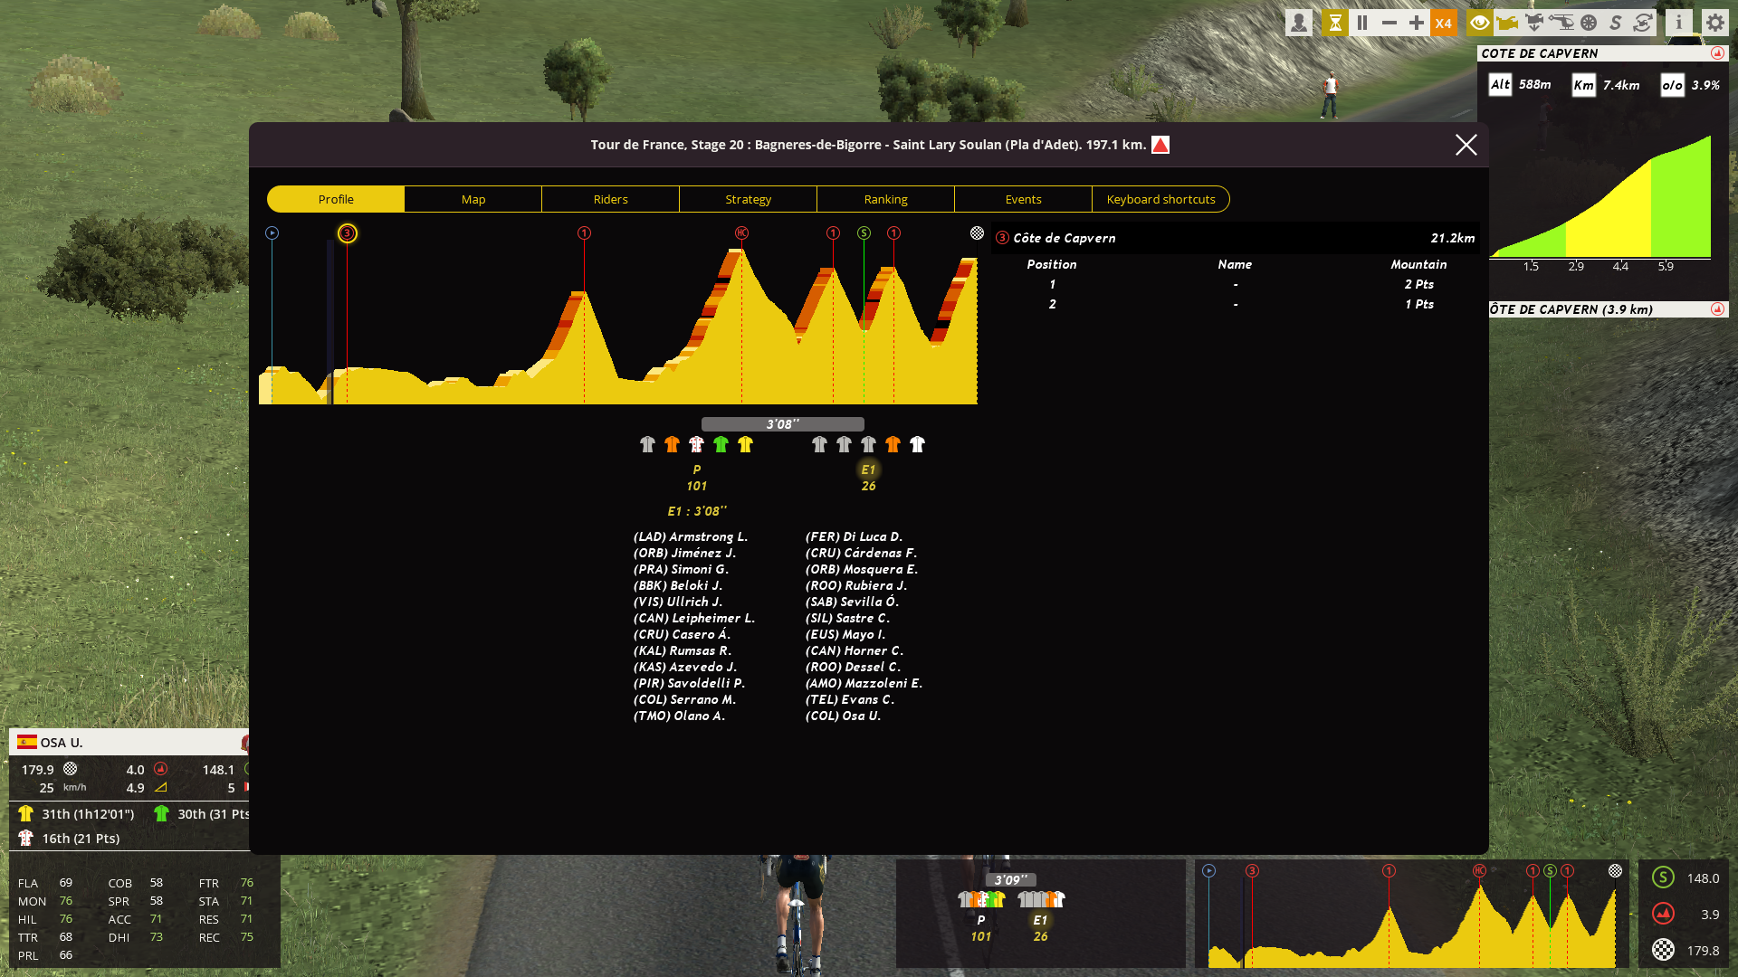Close the stage information dialog
The height and width of the screenshot is (977, 1738).
(1466, 145)
